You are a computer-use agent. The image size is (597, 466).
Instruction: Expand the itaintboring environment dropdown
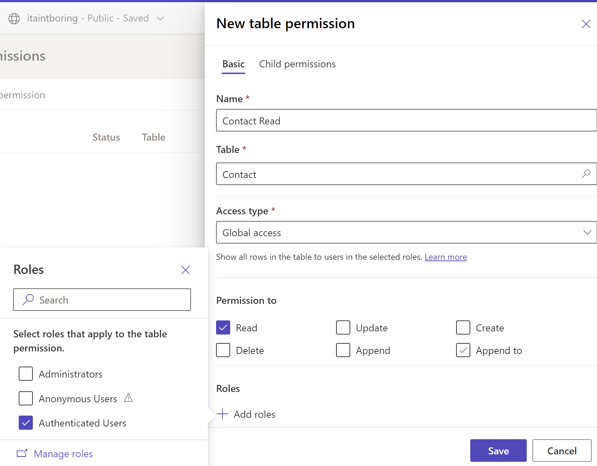point(160,18)
